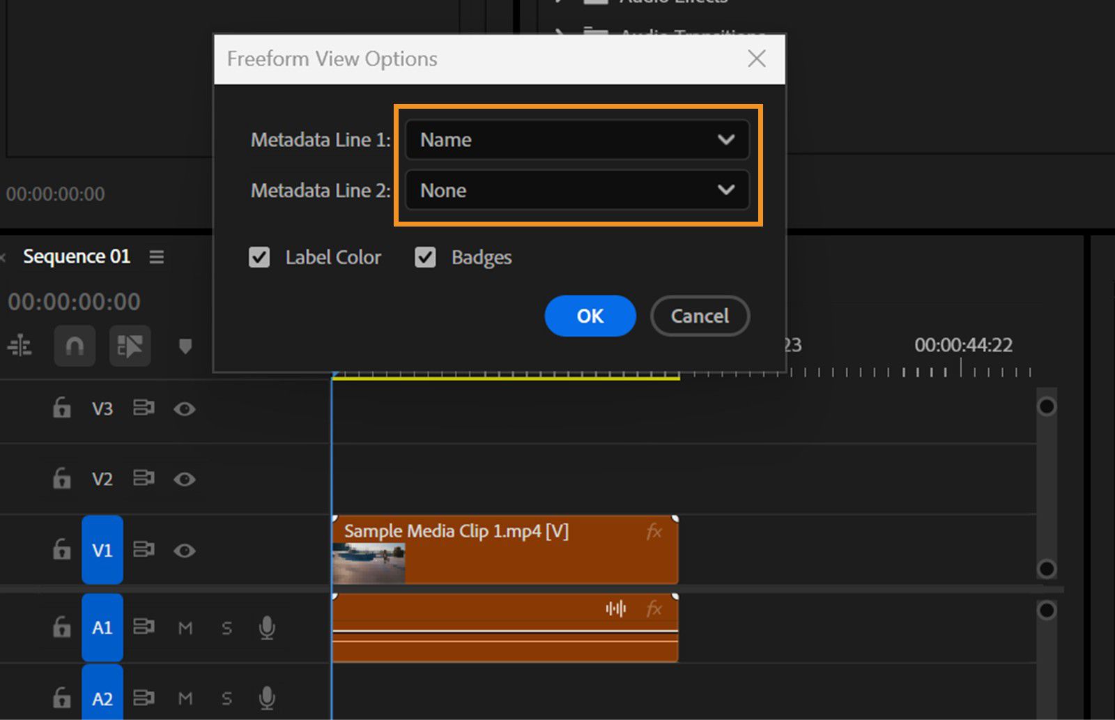Uncheck the Badges checkbox

(x=425, y=257)
